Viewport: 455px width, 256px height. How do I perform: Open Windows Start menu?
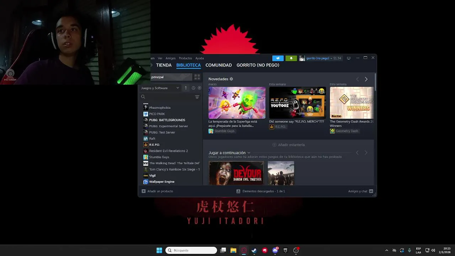[x=159, y=250]
